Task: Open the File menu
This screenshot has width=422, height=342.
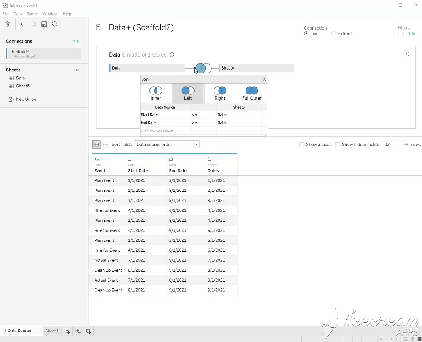Action: pos(5,14)
